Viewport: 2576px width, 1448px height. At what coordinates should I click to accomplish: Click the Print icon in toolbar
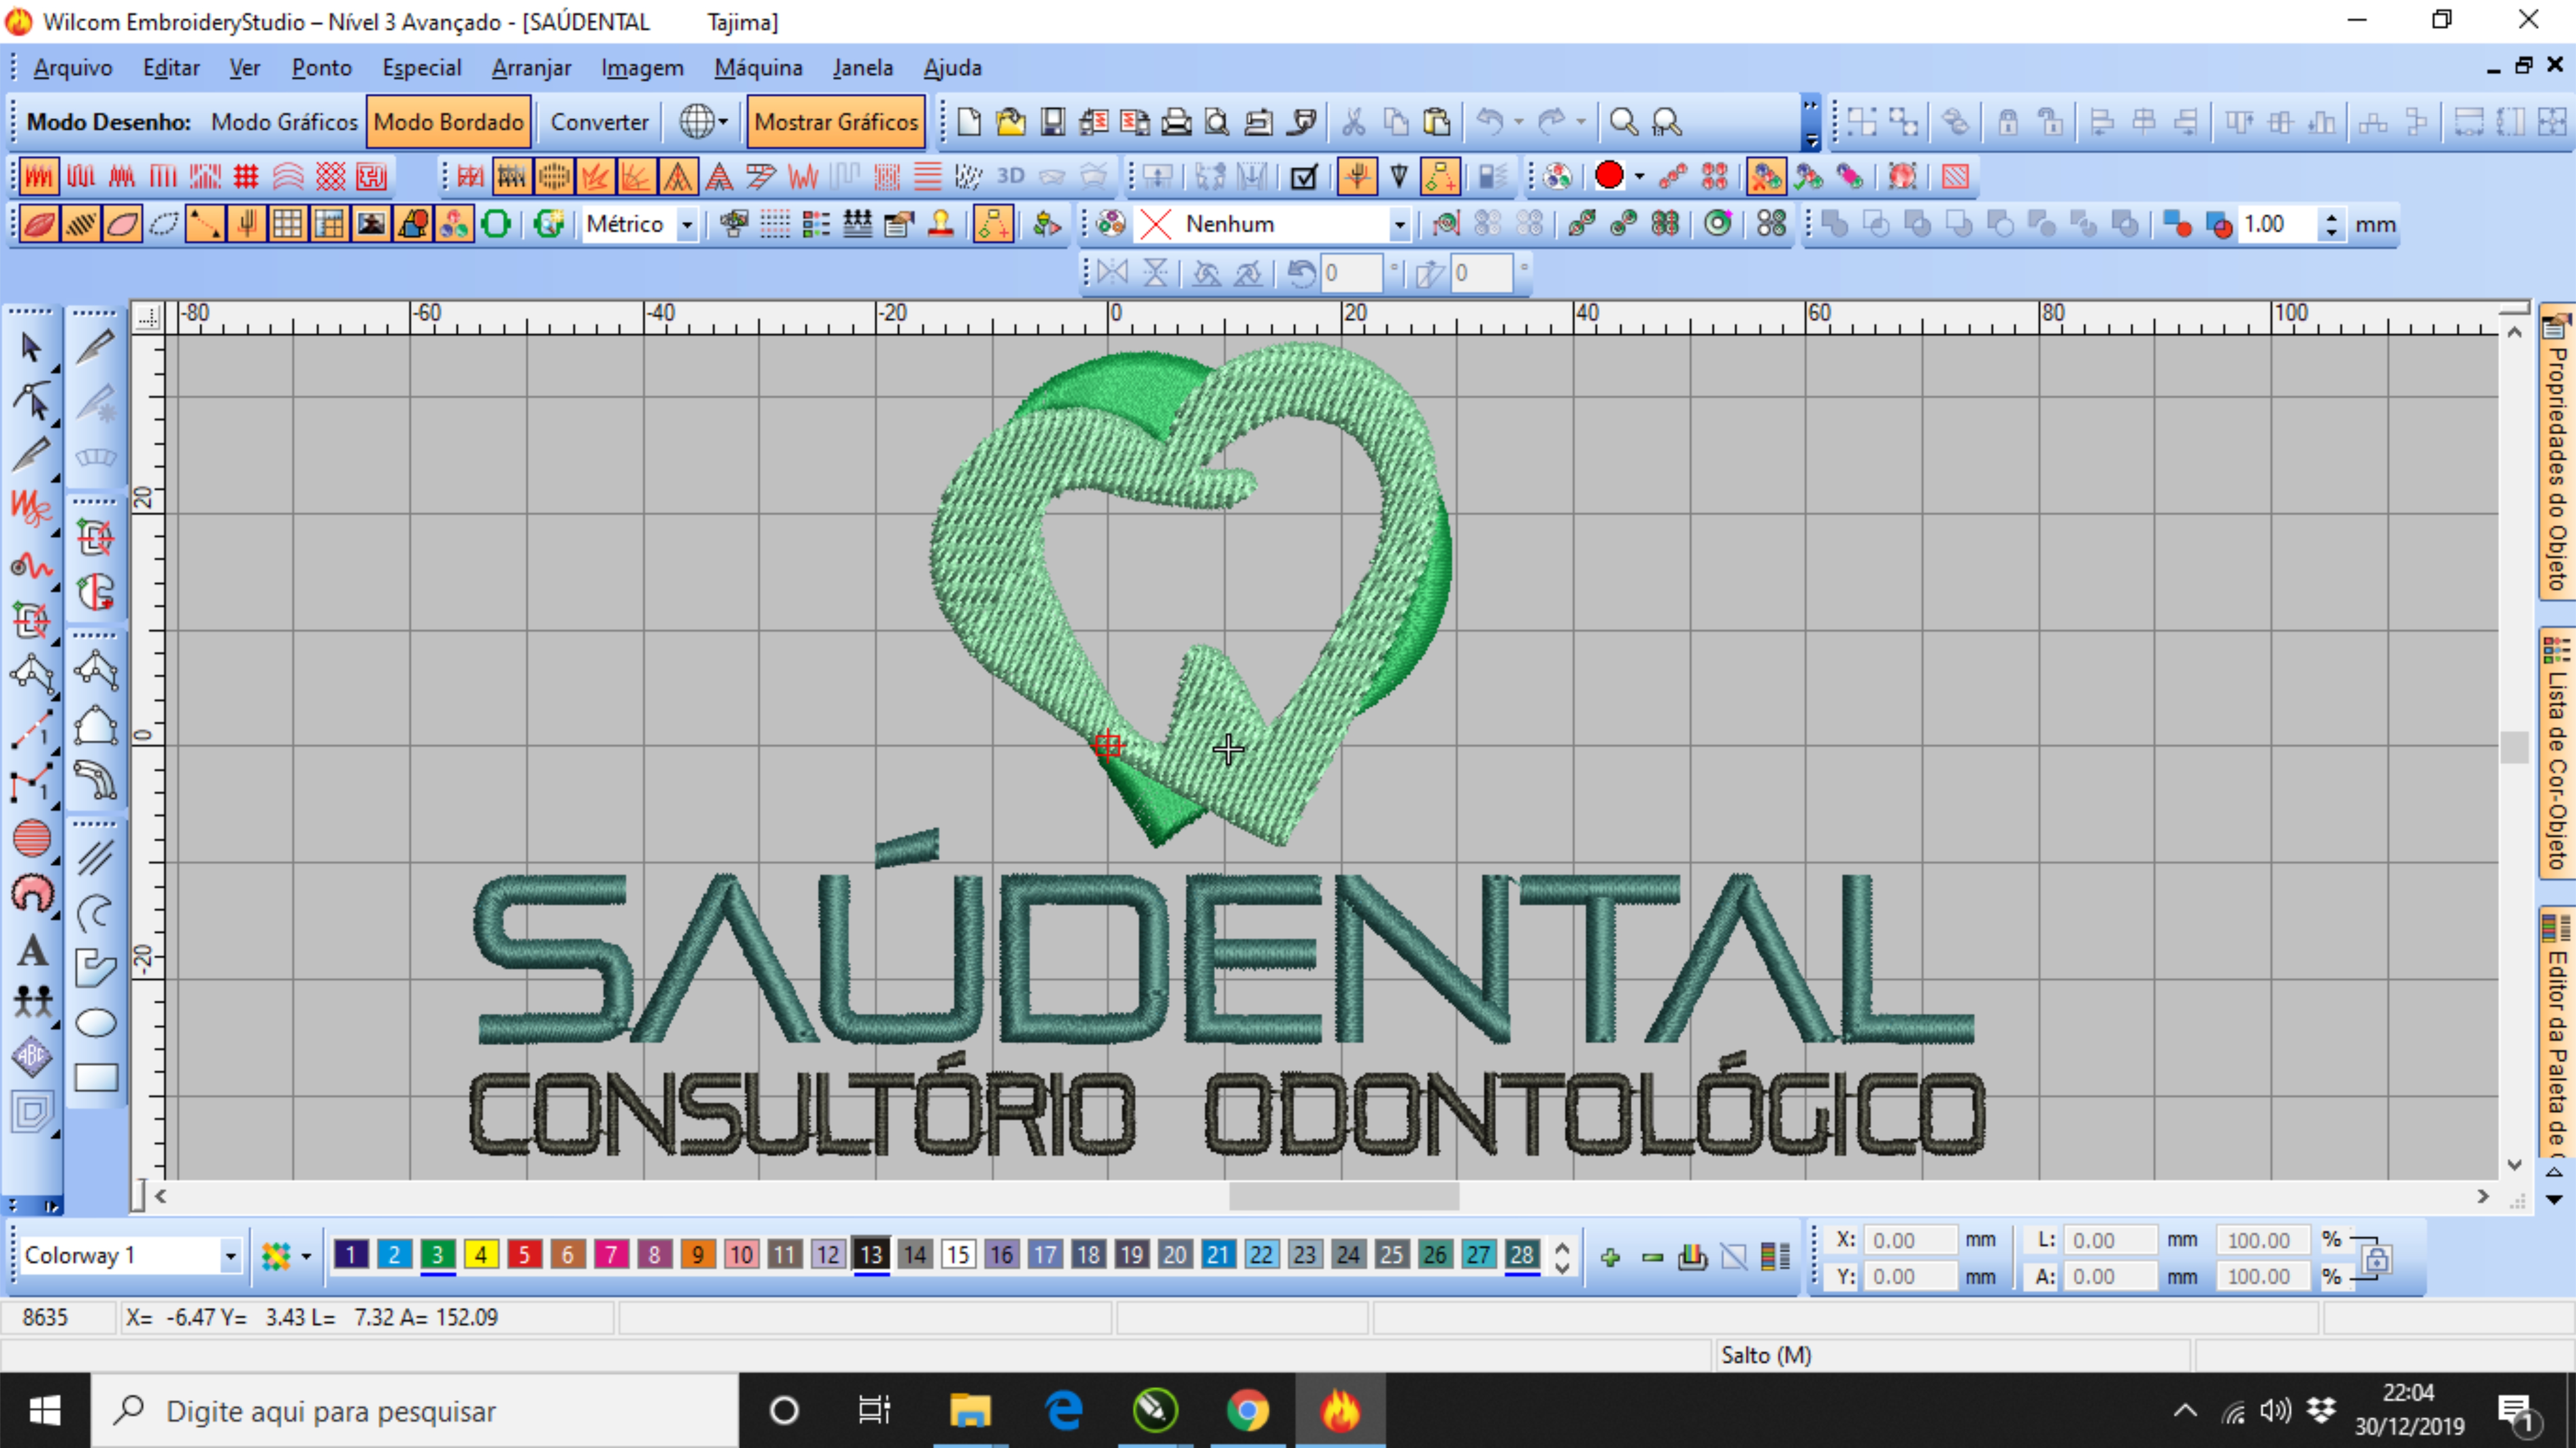pyautogui.click(x=1176, y=122)
